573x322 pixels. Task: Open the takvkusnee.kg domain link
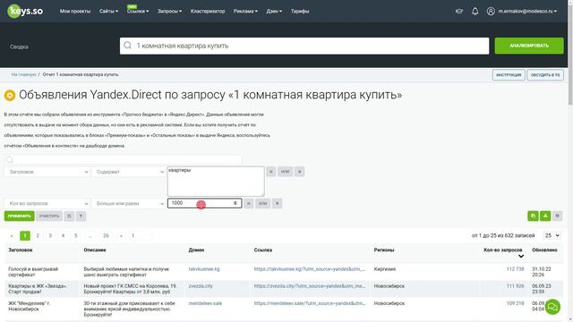pos(204,269)
